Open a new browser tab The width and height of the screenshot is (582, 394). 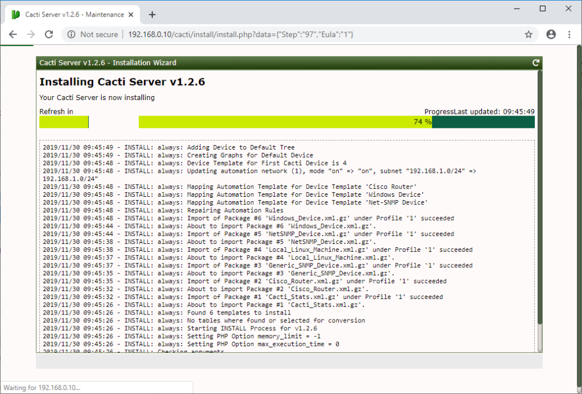[x=152, y=15]
